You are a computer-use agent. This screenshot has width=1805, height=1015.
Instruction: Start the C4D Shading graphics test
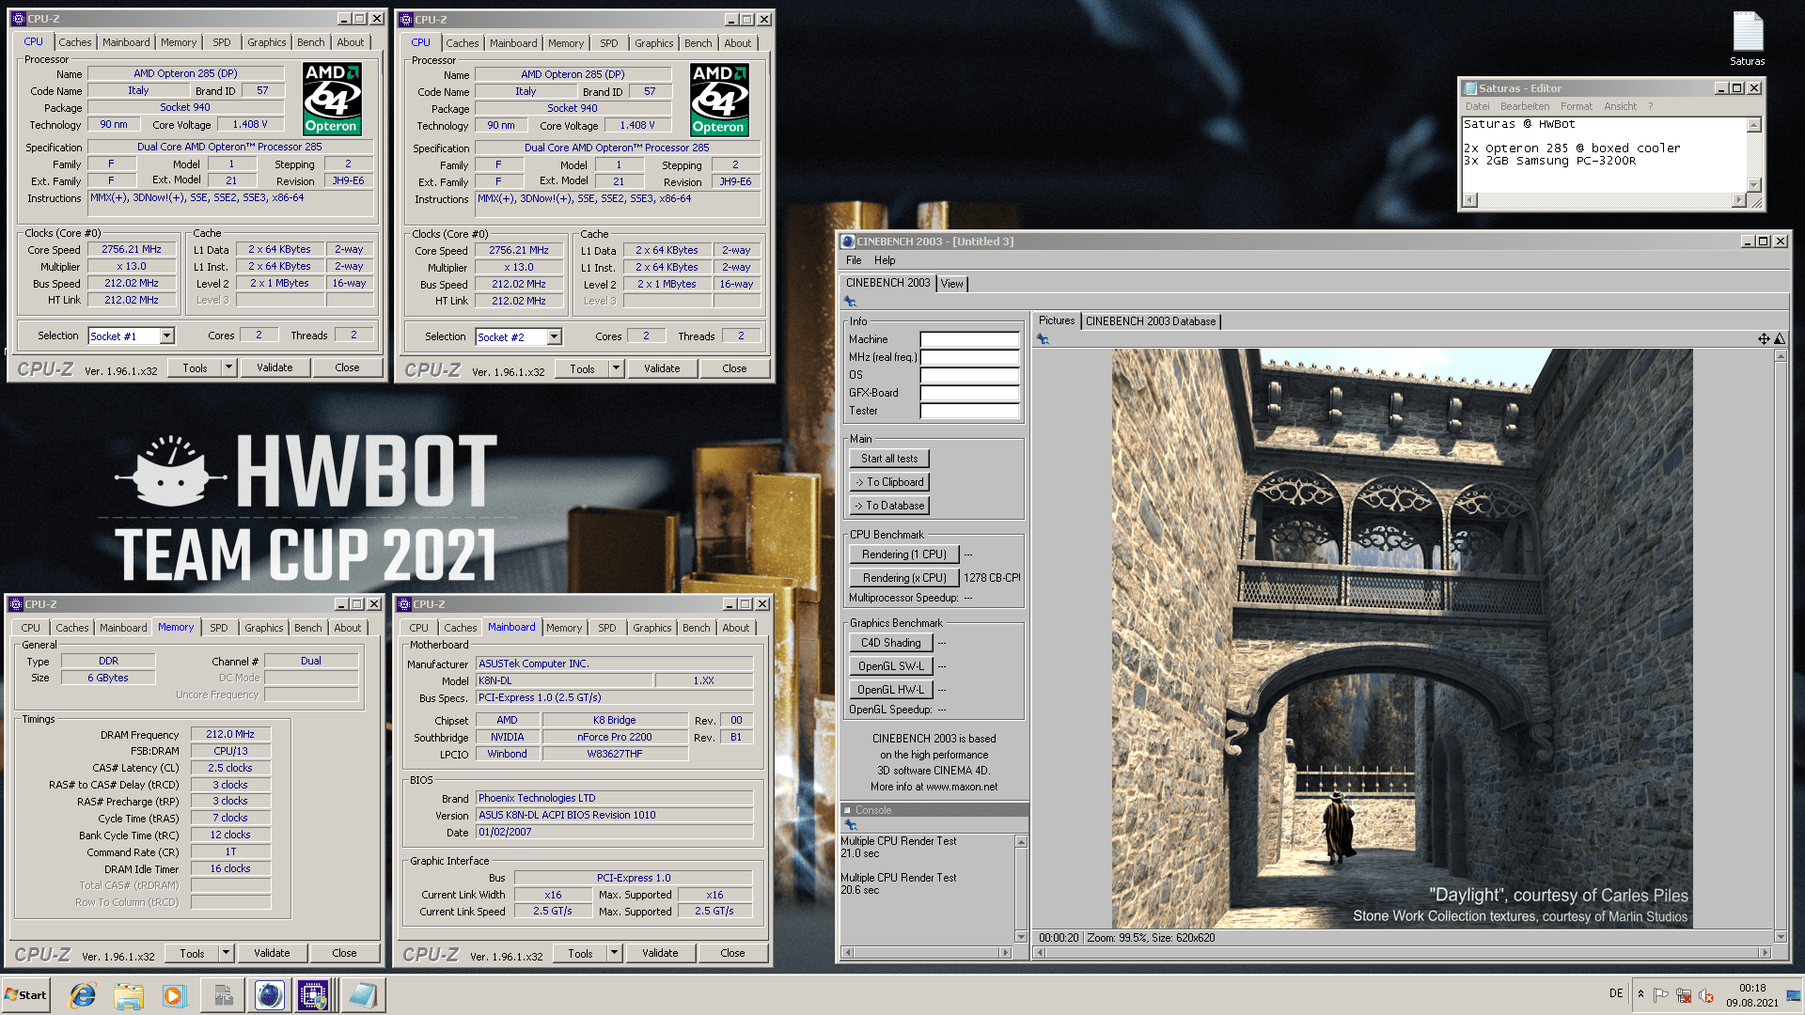(x=891, y=643)
